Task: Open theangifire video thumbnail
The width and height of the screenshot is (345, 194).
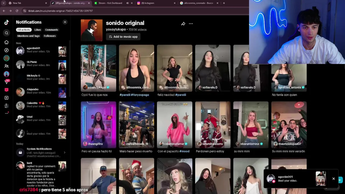Action: 98,125
